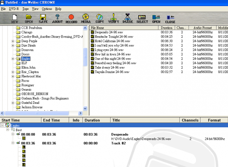
Task: Expand the Eagles folder node
Action: (13, 59)
